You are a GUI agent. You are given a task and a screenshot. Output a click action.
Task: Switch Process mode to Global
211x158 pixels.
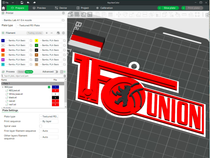coord(21,72)
